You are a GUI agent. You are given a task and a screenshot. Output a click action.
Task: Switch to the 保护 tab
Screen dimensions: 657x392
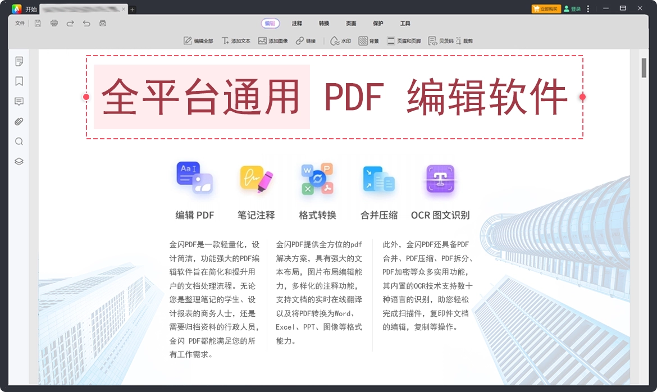pyautogui.click(x=378, y=24)
